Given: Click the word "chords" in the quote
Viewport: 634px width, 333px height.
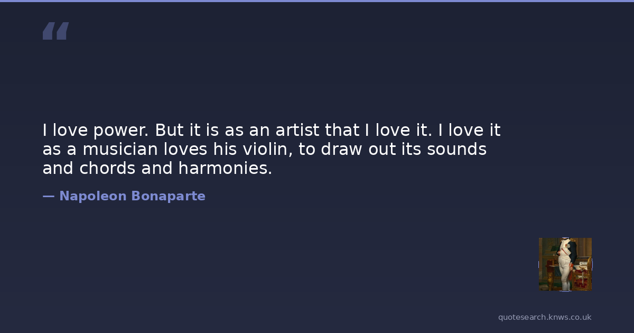Looking at the screenshot, I should tap(108, 169).
